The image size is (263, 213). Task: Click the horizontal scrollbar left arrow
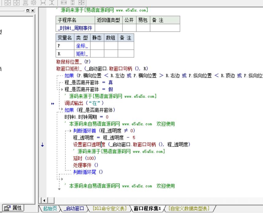pyautogui.click(x=44, y=201)
